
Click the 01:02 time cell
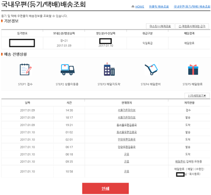click(69, 132)
